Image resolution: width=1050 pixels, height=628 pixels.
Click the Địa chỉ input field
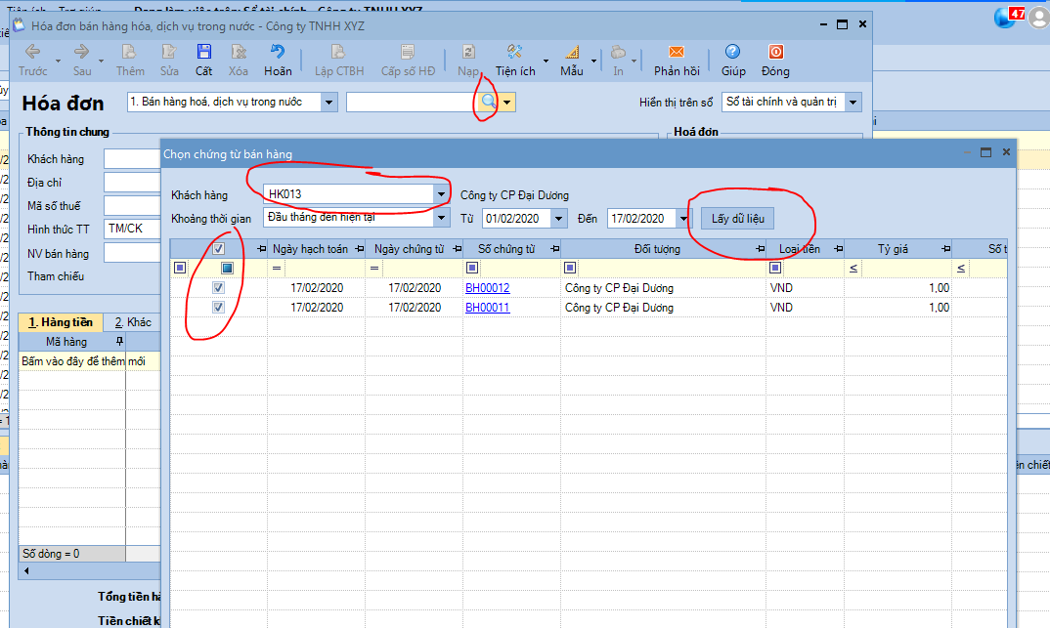[x=132, y=183]
